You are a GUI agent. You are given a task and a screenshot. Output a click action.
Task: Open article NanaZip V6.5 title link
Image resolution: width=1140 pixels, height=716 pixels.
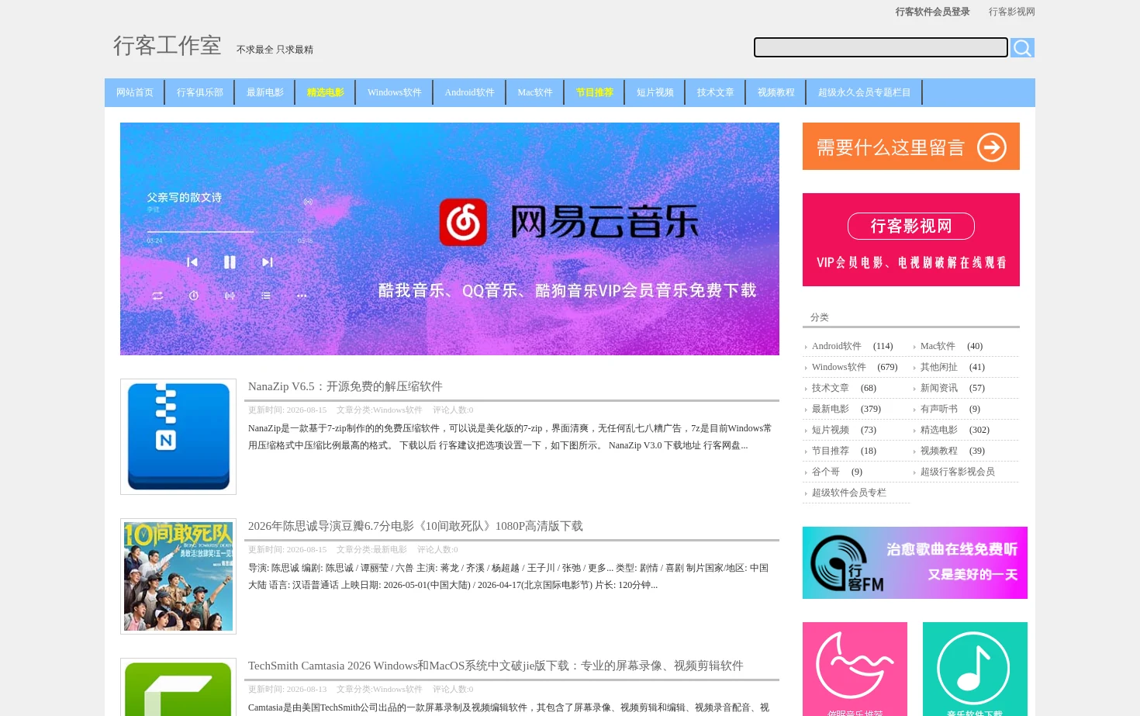pos(345,386)
